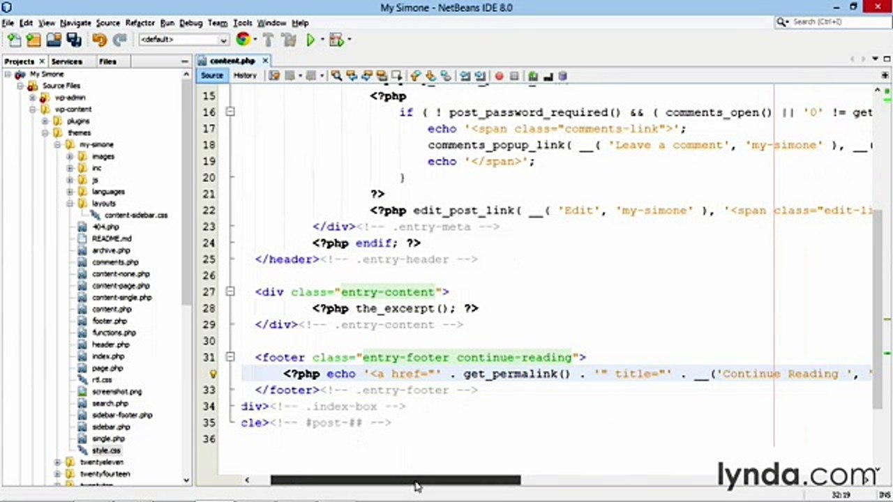Image resolution: width=893 pixels, height=502 pixels.
Task: Open the browser selection dropdown arrow
Action: (255, 40)
